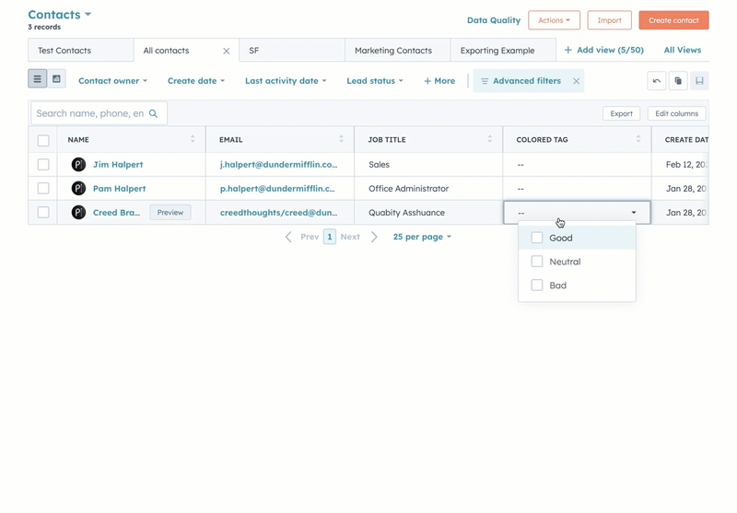This screenshot has width=737, height=513.
Task: Click Creed's avatar icon
Action: 78,213
